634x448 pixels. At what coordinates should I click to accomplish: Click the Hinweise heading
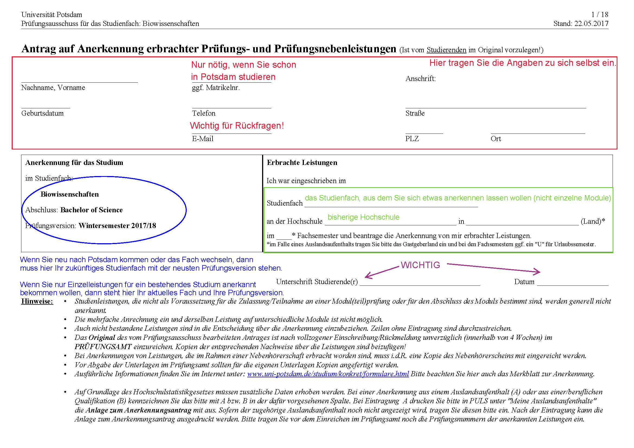tap(37, 301)
